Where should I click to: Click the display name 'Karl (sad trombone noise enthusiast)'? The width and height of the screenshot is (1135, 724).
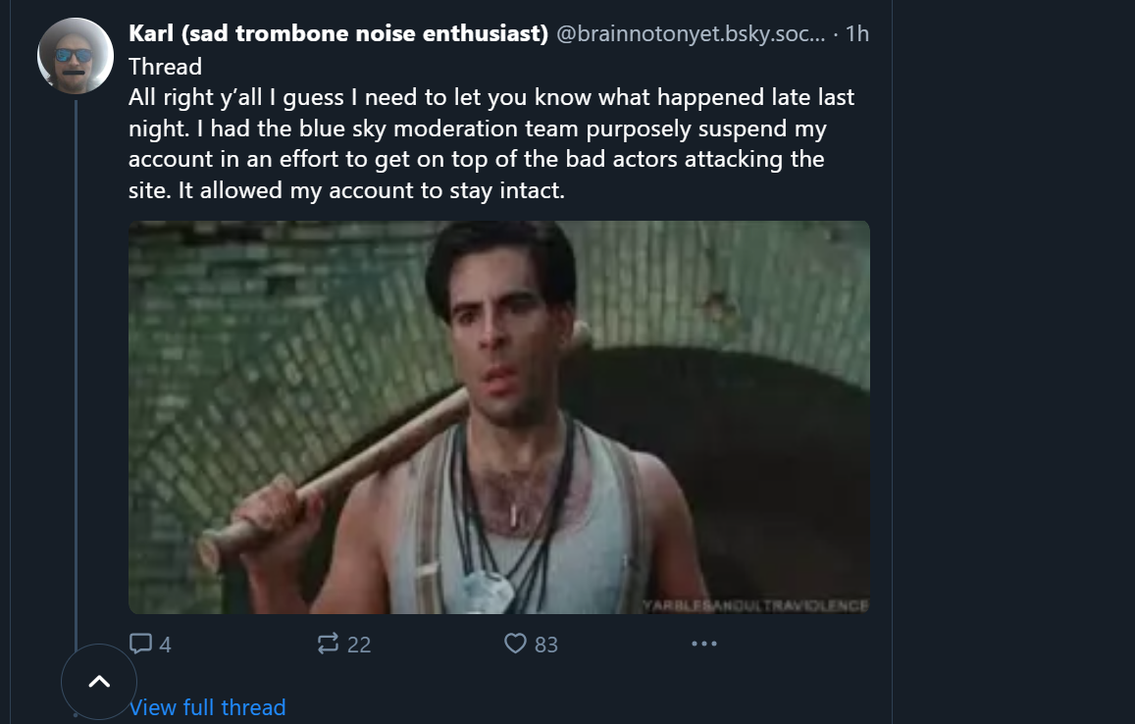coord(338,33)
